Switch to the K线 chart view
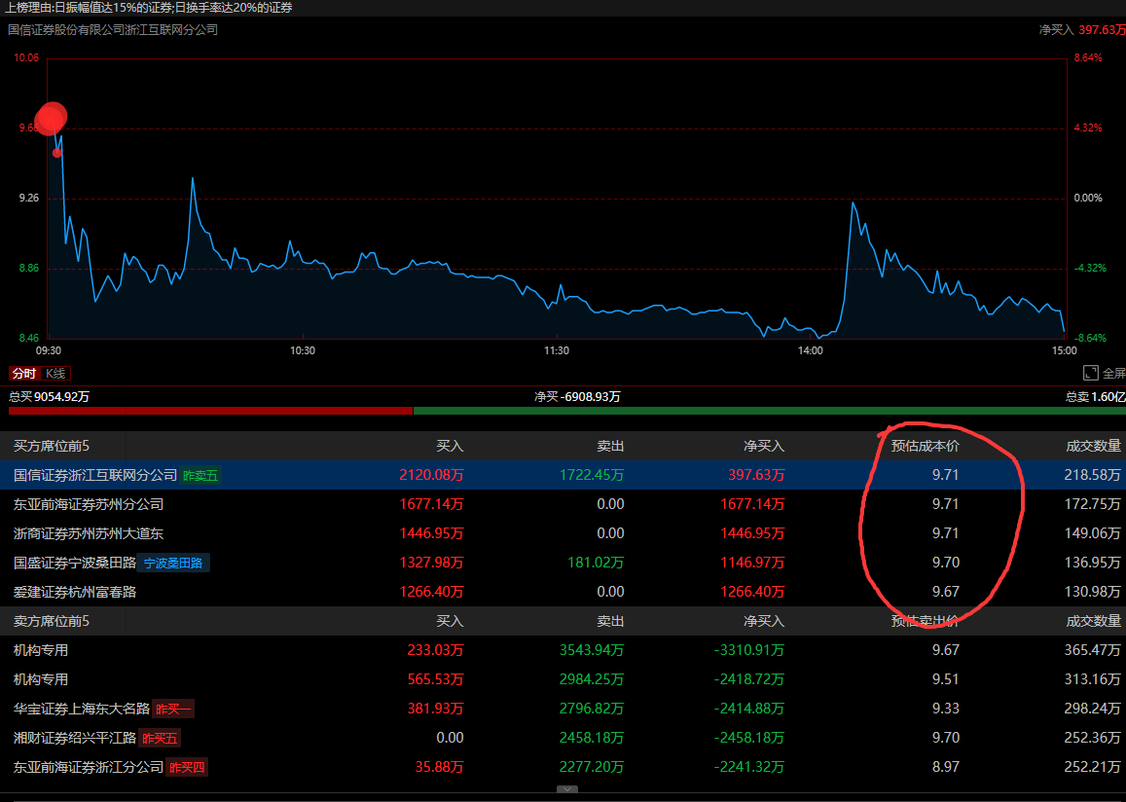The image size is (1126, 802). [x=57, y=374]
